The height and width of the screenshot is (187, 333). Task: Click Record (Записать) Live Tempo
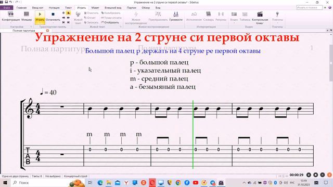91,22
